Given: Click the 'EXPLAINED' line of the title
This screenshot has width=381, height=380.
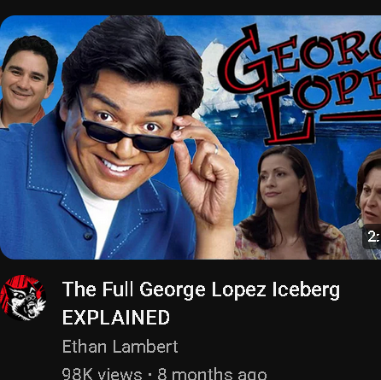Looking at the screenshot, I should 116,318.
